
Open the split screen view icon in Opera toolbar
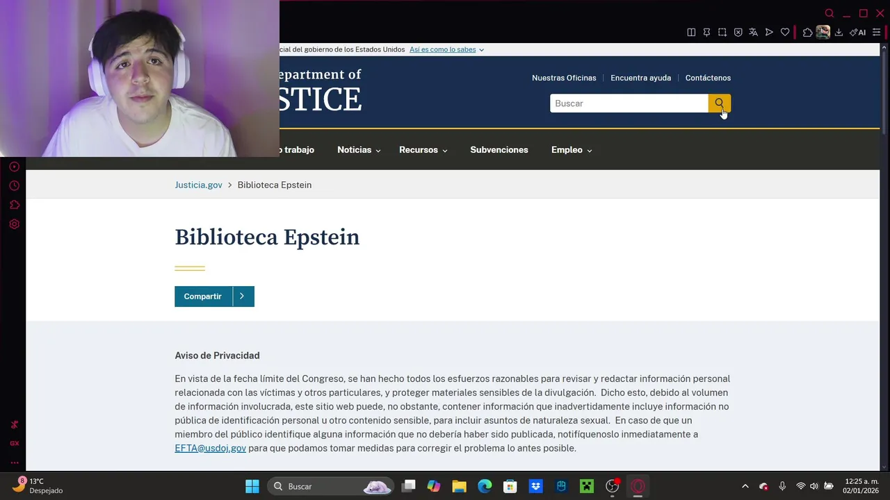(691, 32)
